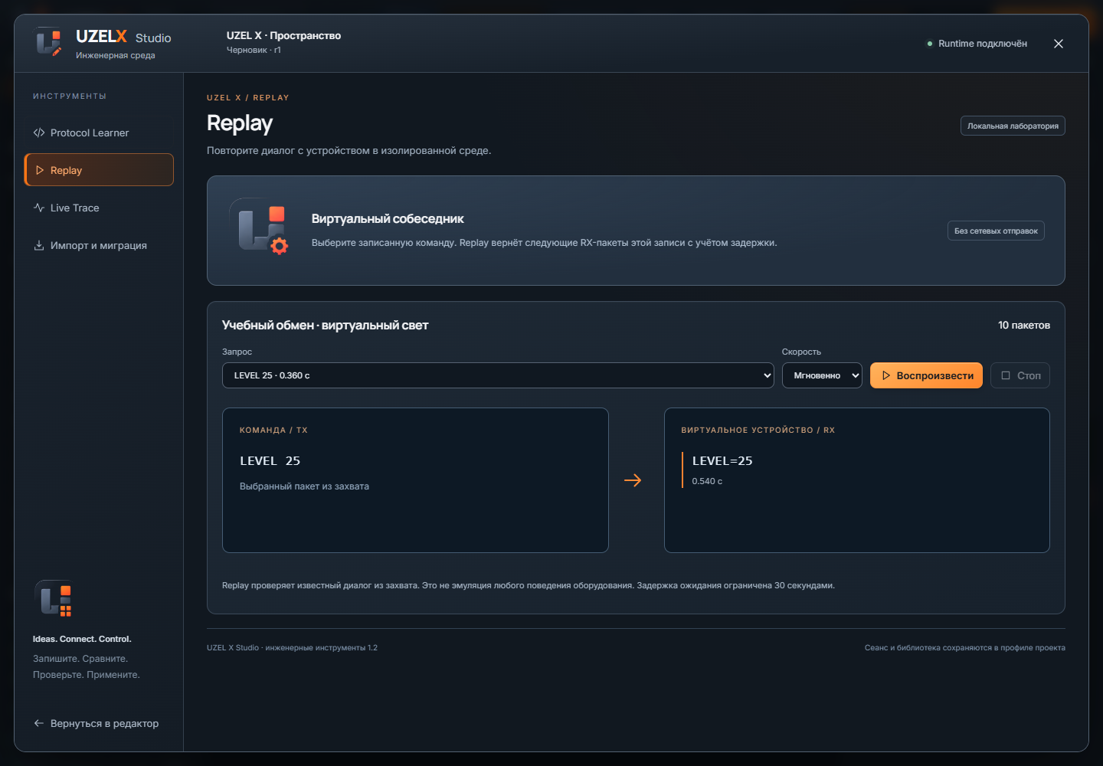Click the orange arrow between TX and RX panels
The height and width of the screenshot is (766, 1103).
[633, 480]
